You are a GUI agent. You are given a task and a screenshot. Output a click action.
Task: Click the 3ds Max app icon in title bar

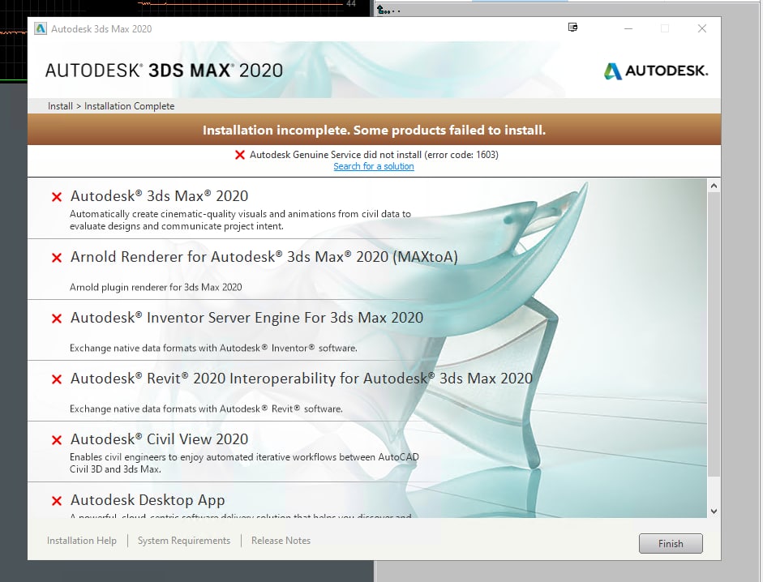pos(41,28)
